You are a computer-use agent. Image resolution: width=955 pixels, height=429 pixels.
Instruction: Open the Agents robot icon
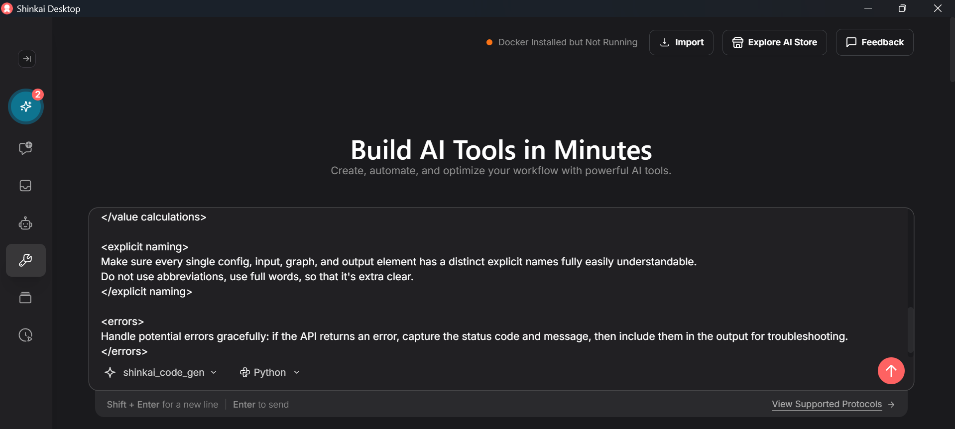pos(25,223)
